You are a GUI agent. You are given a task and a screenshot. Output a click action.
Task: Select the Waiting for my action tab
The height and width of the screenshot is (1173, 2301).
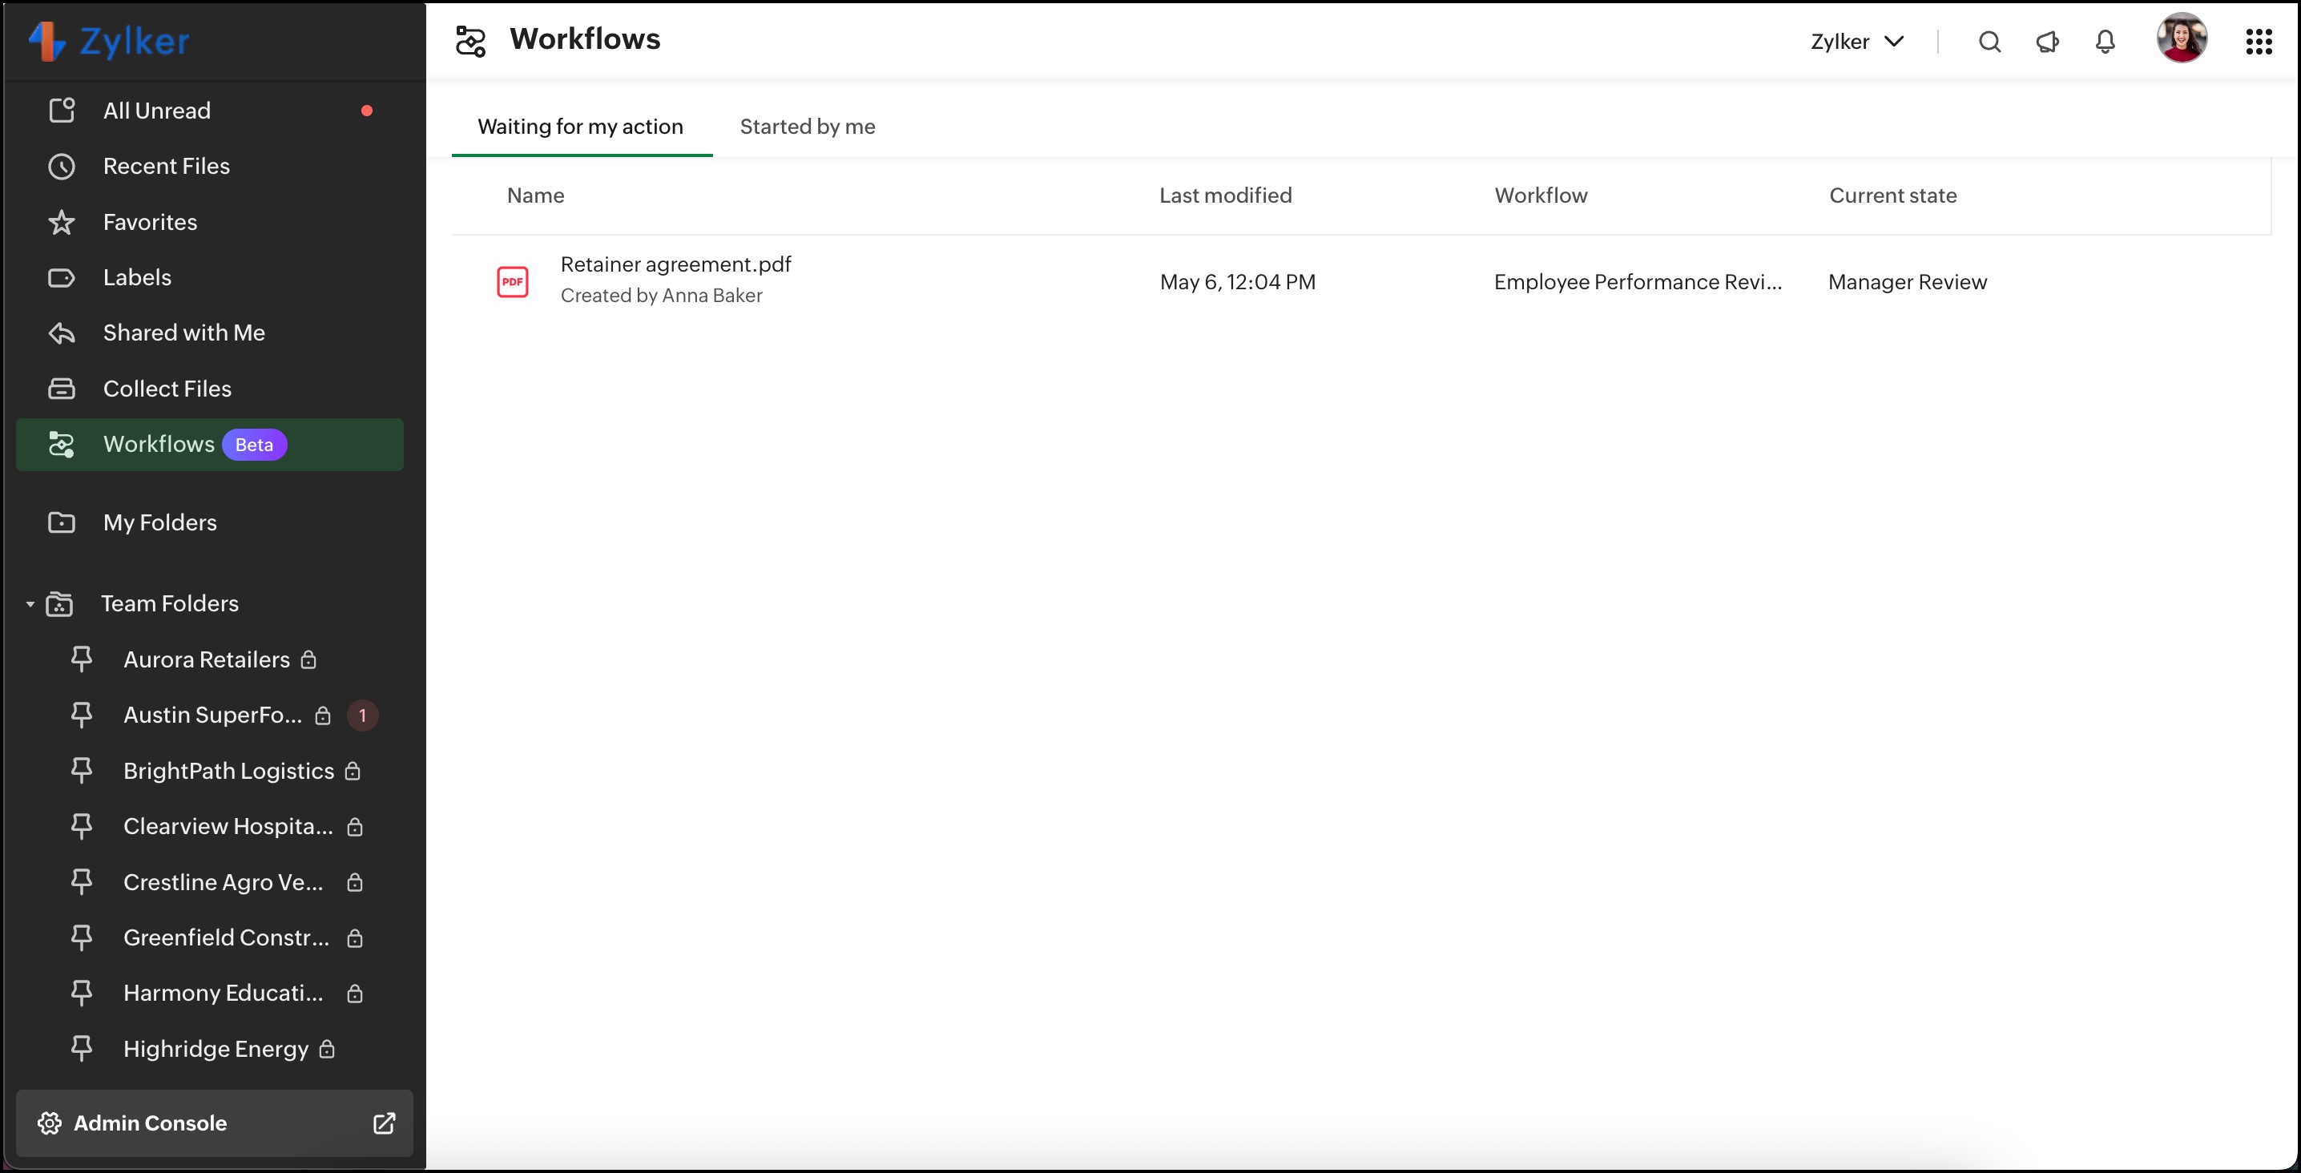tap(581, 127)
